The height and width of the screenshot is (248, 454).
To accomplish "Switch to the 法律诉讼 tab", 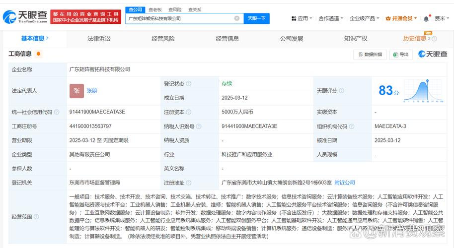I will pyautogui.click(x=99, y=39).
